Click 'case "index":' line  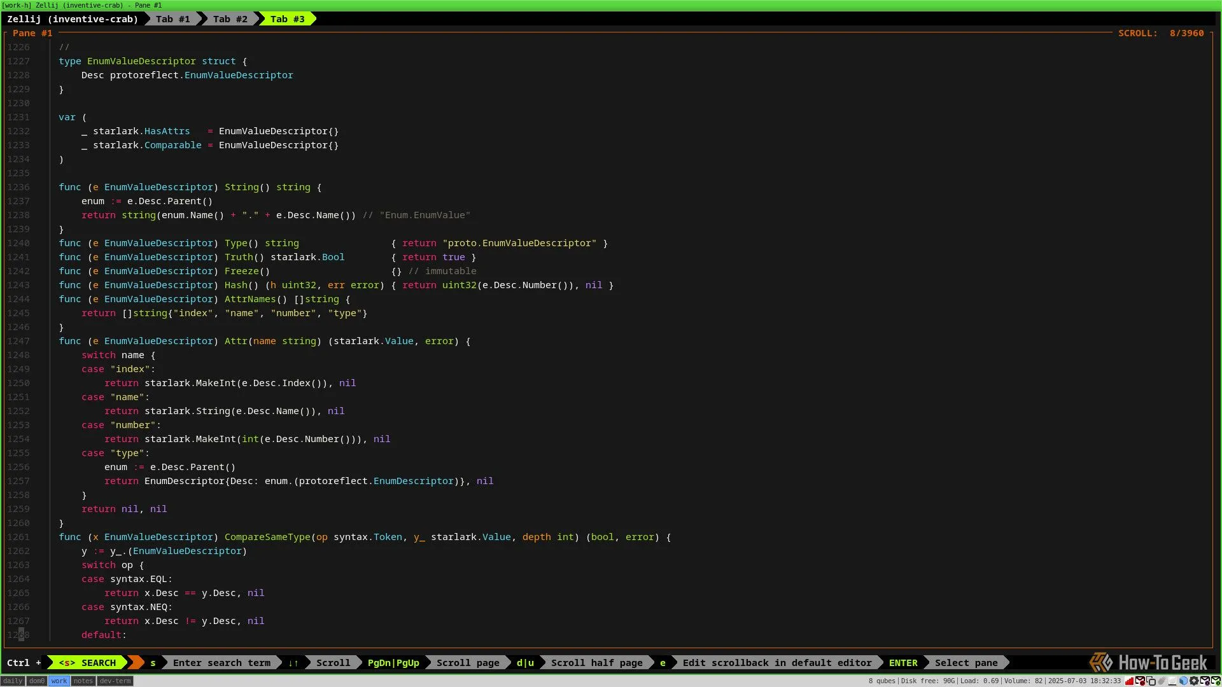tap(118, 369)
